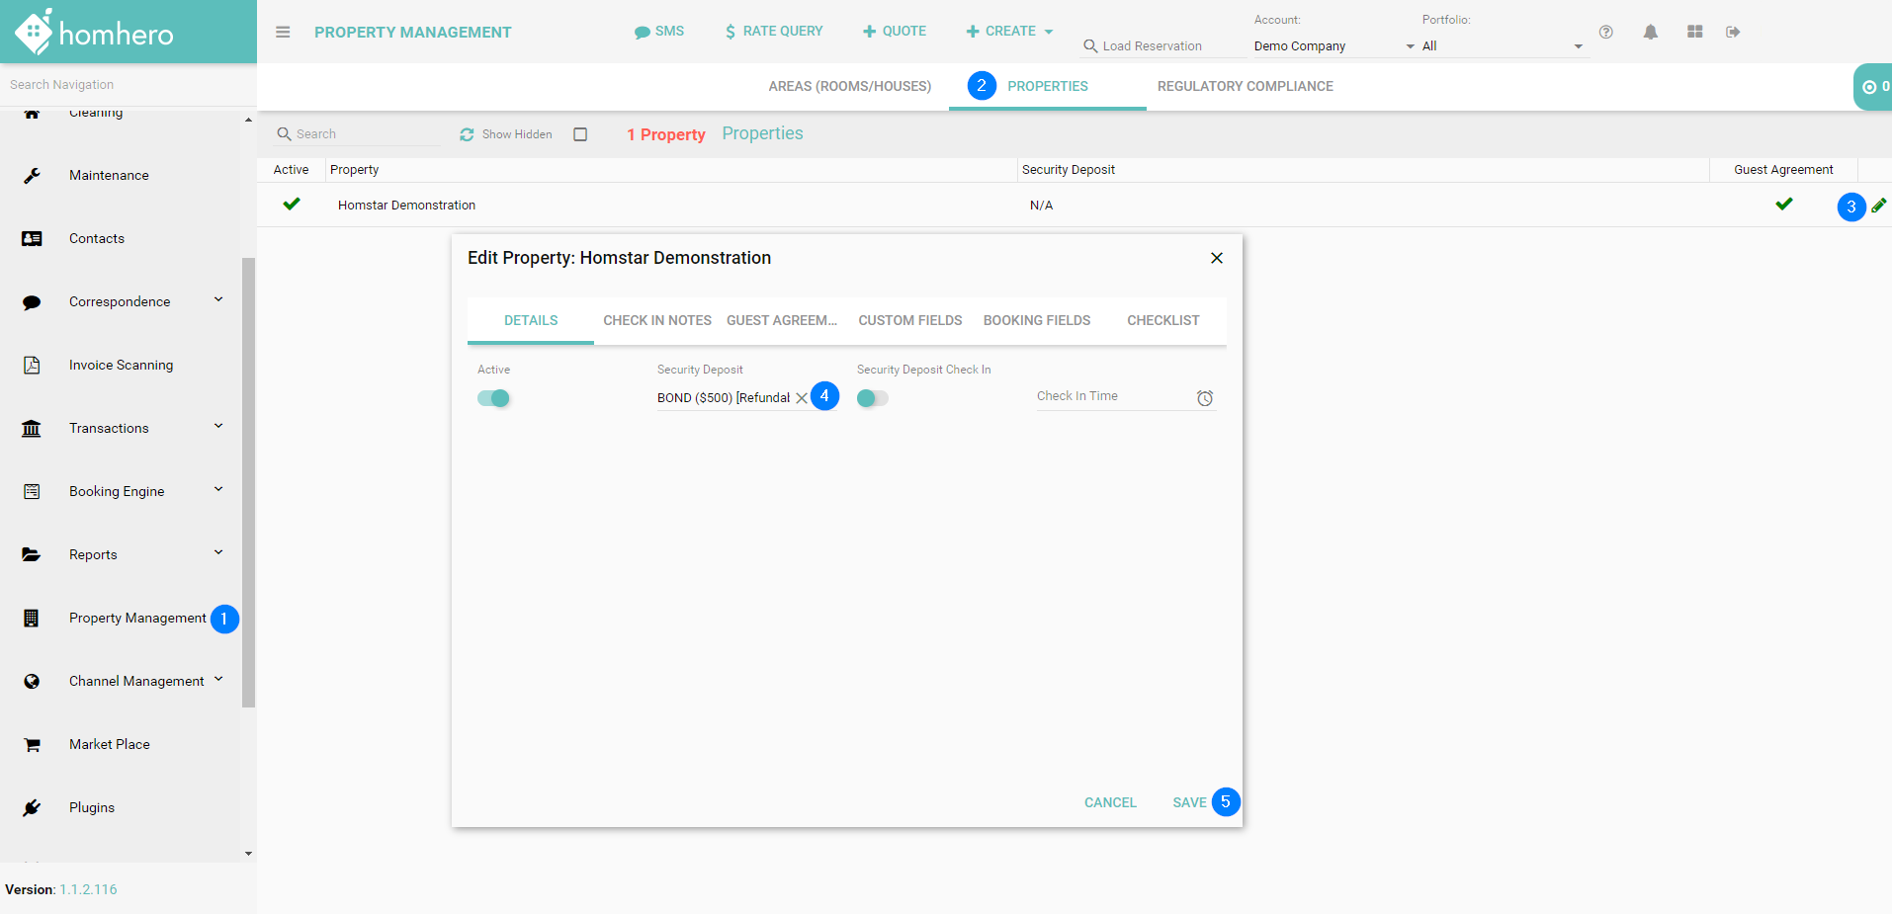This screenshot has height=914, width=1892.
Task: Cancel the Edit Property dialog
Action: [x=1109, y=802]
